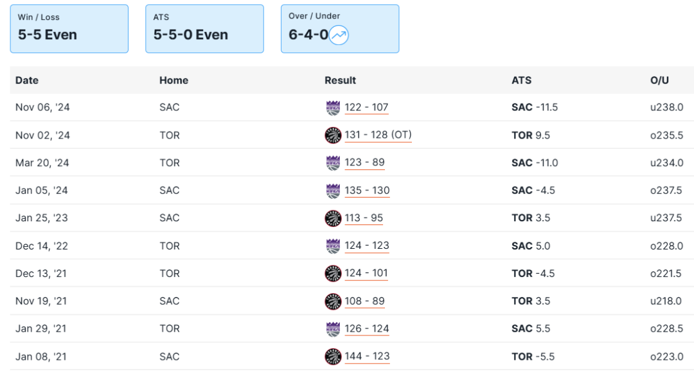Click Raptors logo in Jan 25, '23 row

[333, 218]
